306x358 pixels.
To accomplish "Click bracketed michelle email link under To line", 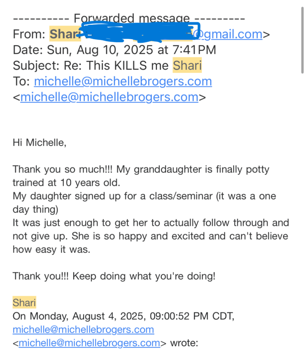I will 109,97.
